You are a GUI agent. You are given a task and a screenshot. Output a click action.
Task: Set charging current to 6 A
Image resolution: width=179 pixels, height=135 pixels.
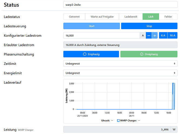[x=163, y=36]
